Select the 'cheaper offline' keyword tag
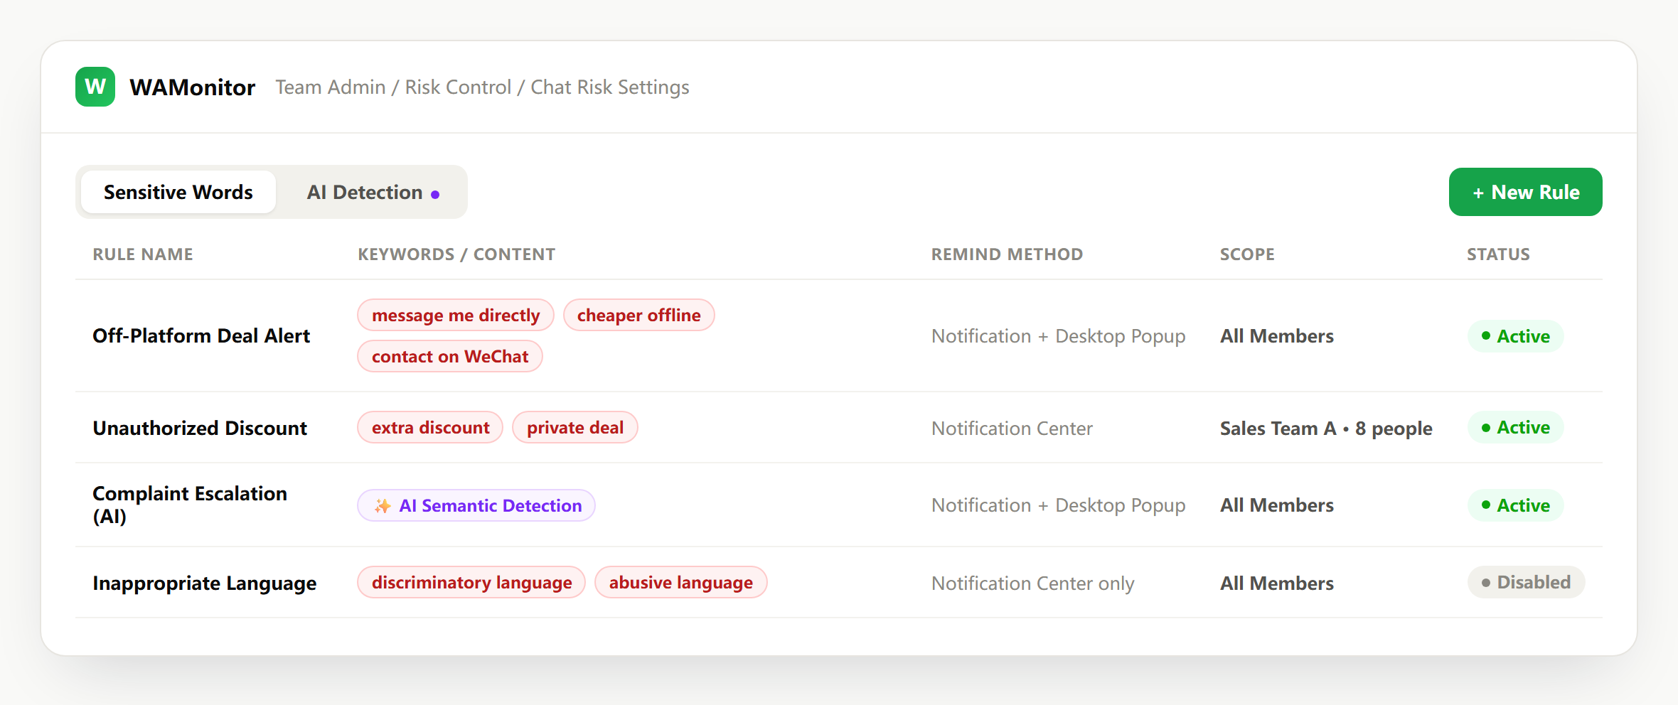This screenshot has height=705, width=1678. point(638,315)
